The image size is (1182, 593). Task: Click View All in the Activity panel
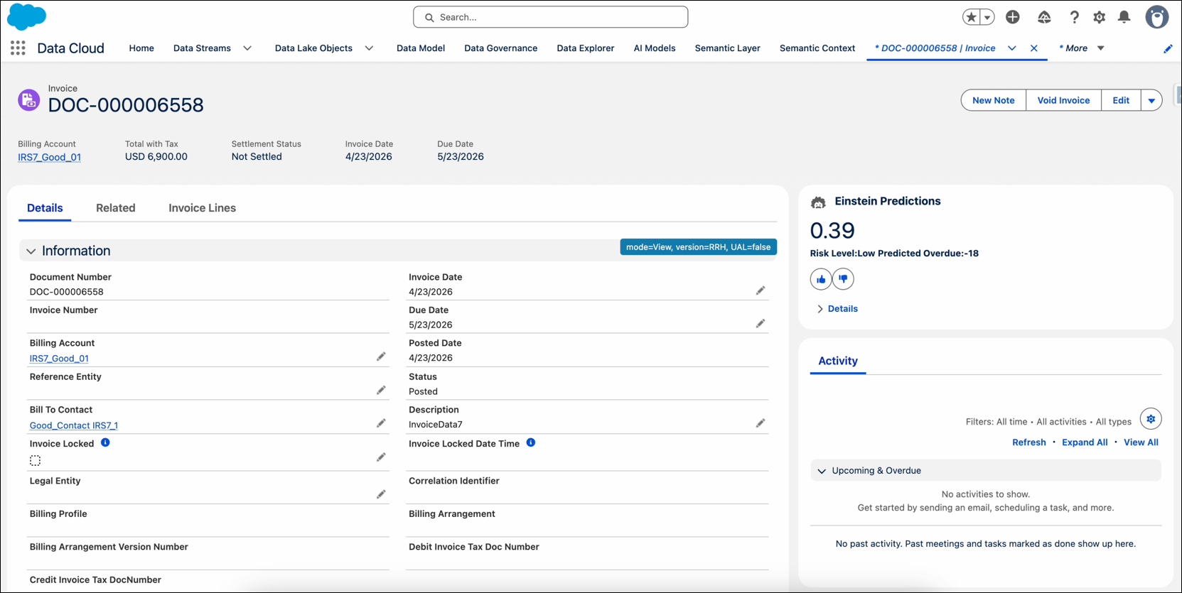(x=1141, y=442)
